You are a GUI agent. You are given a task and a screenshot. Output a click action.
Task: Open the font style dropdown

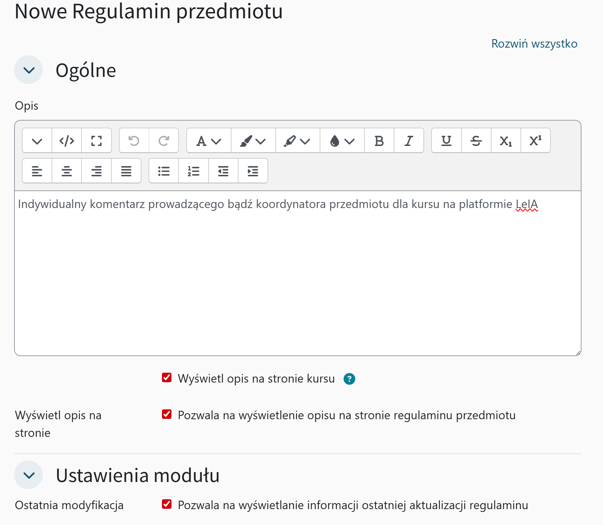click(x=209, y=141)
